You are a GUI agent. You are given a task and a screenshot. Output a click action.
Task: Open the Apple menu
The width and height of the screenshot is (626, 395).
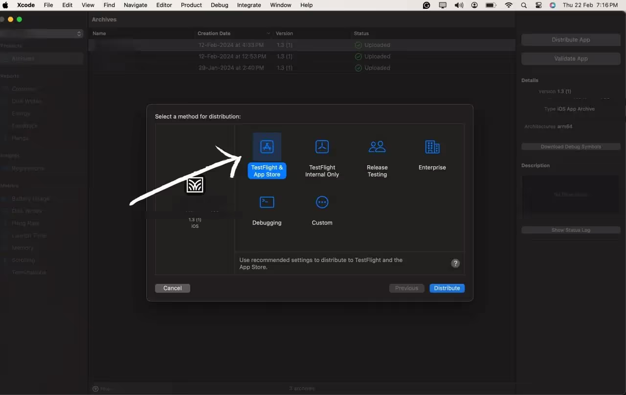point(6,5)
